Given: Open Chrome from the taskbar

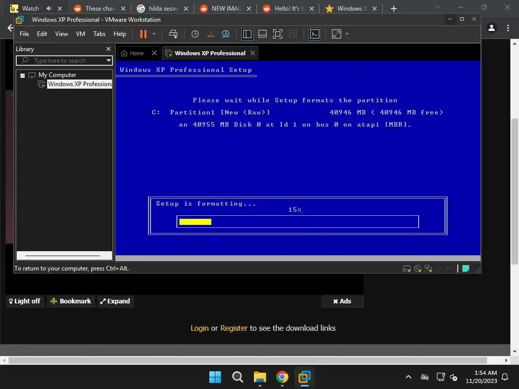Looking at the screenshot, I should tap(282, 377).
